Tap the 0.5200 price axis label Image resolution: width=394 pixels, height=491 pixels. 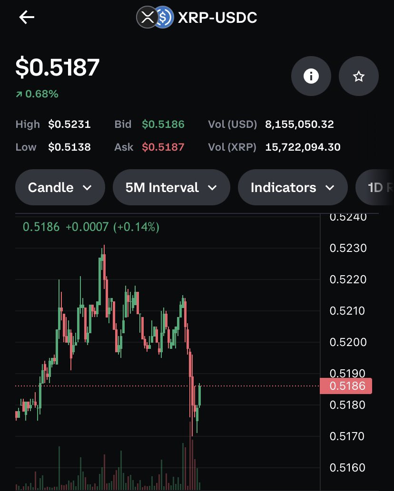click(348, 342)
